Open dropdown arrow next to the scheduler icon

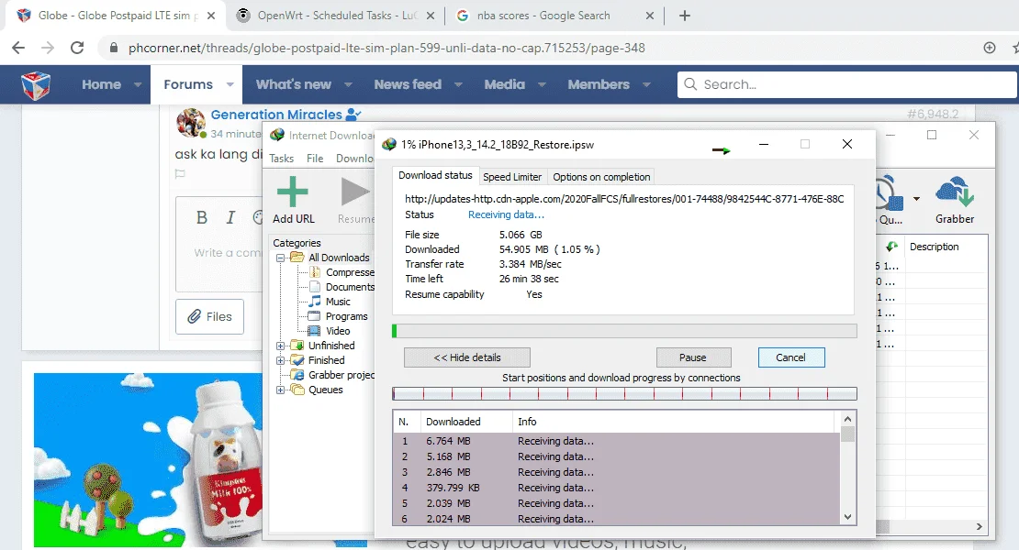click(x=916, y=199)
